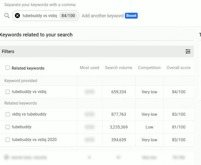Click the vidiq vs tubebuddy keyword text

click(29, 114)
